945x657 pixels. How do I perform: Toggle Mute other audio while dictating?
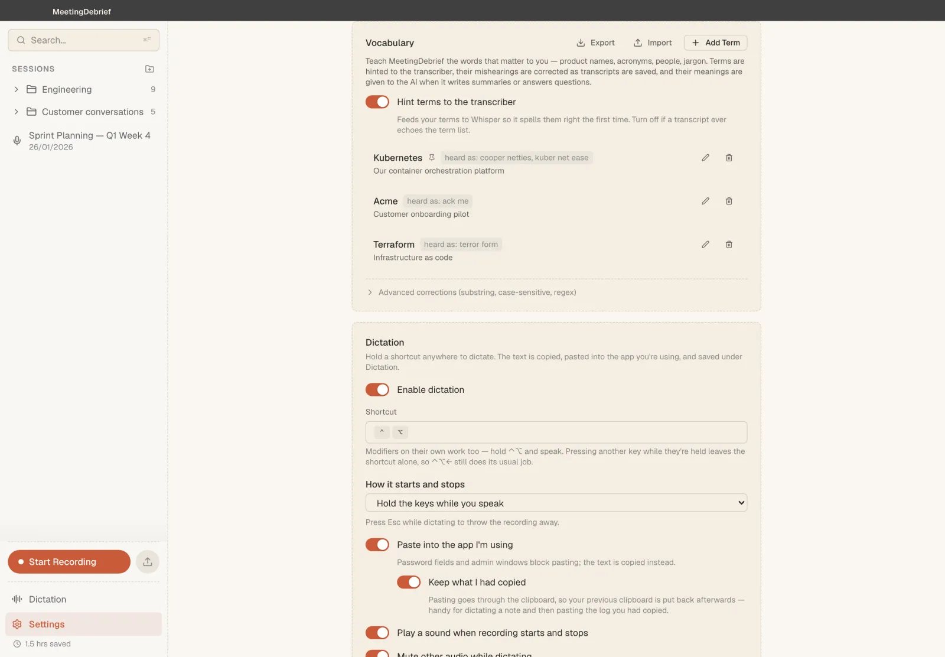point(377,653)
